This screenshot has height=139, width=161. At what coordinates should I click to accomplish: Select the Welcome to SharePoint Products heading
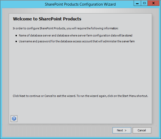(47, 19)
